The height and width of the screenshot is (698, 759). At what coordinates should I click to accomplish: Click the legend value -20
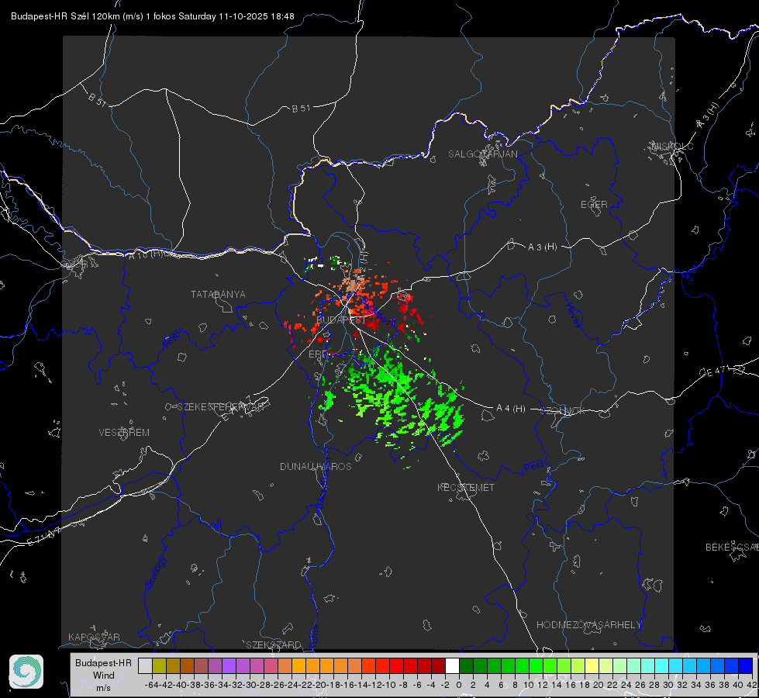(319, 685)
